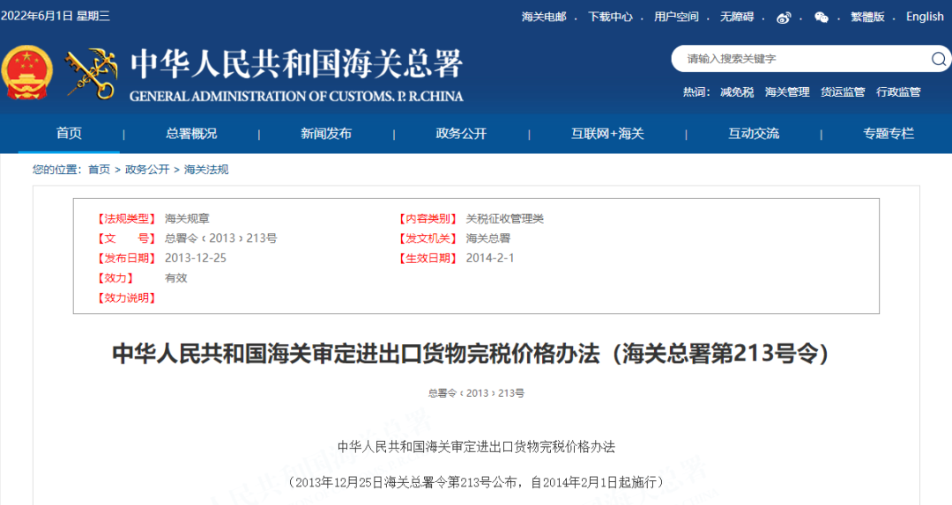This screenshot has height=505, width=952.
Task: Open 专题专栏 nav menu
Action: [889, 134]
